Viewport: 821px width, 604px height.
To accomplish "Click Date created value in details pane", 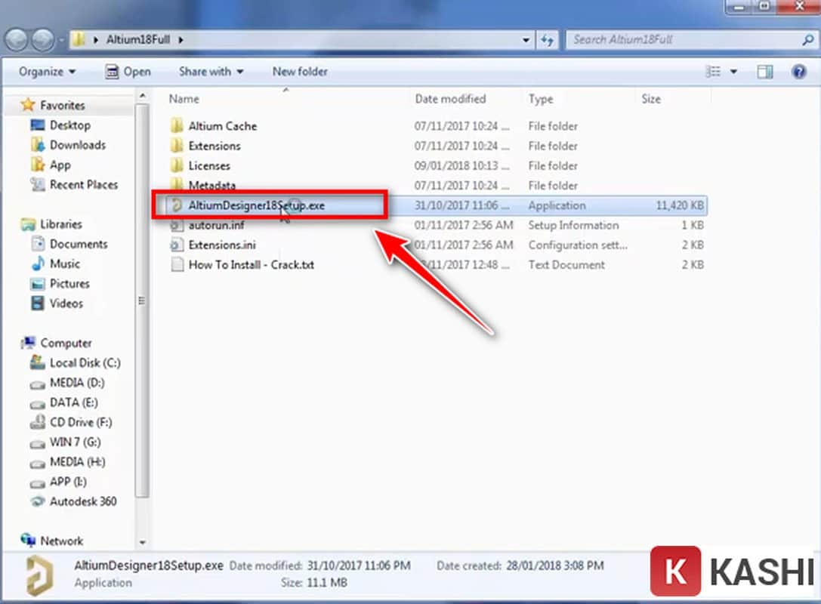I will coord(555,565).
